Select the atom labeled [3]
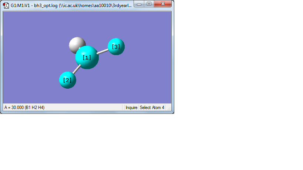Image resolution: width=303 pixels, height=170 pixels. tap(116, 47)
